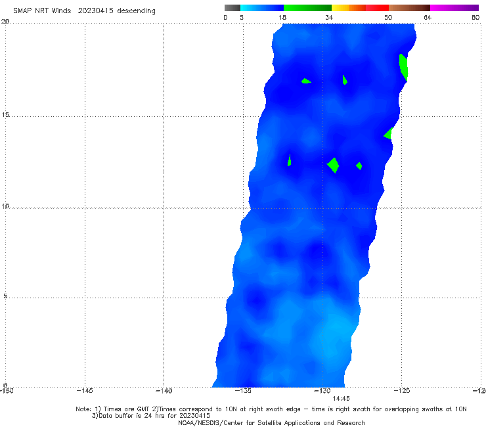Click the latitude label '10' on the left axis

point(5,206)
